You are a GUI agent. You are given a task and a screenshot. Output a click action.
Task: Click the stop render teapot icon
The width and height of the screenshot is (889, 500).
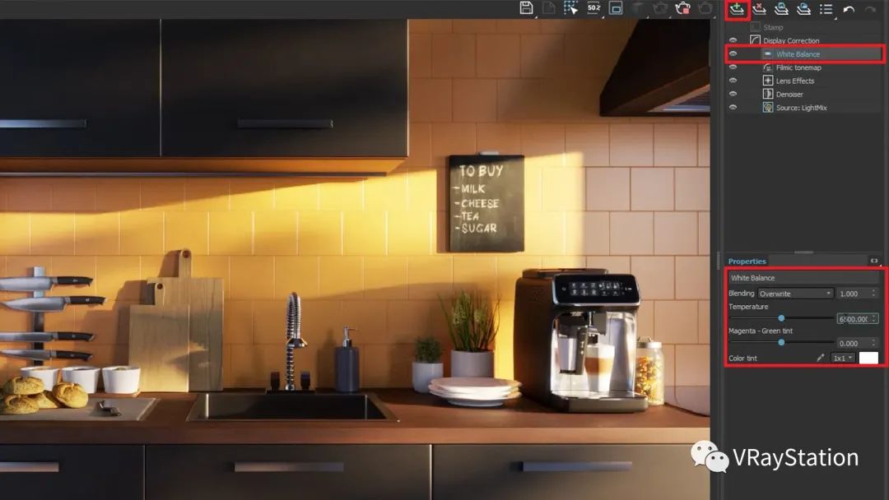[x=682, y=8]
